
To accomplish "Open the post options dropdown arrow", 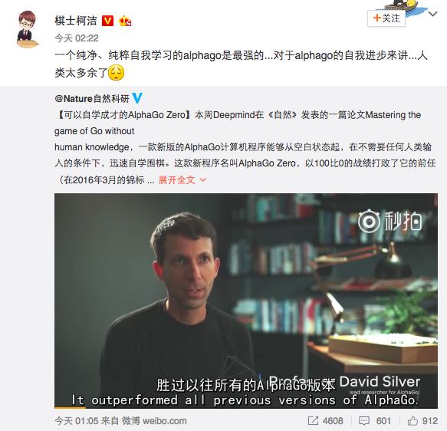I will pyautogui.click(x=432, y=14).
